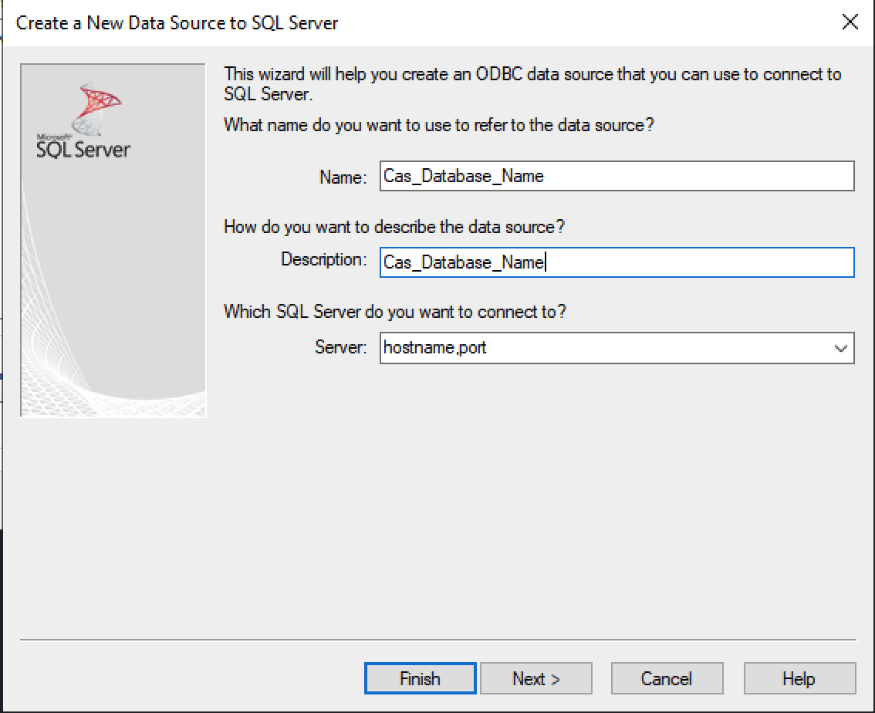Image resolution: width=875 pixels, height=713 pixels.
Task: Close the Create New Data Source window
Action: pyautogui.click(x=850, y=22)
